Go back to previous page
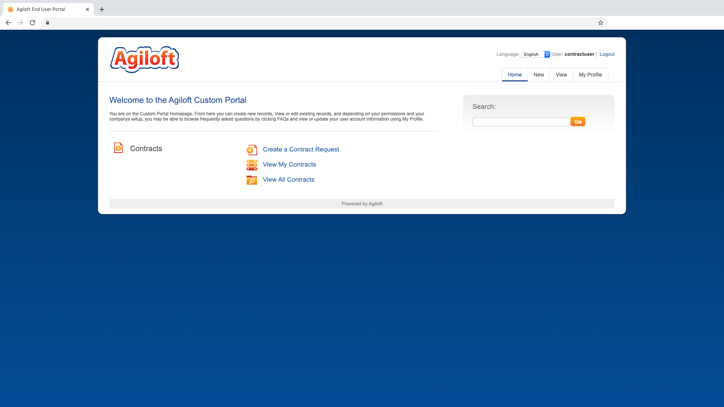 pos(8,23)
